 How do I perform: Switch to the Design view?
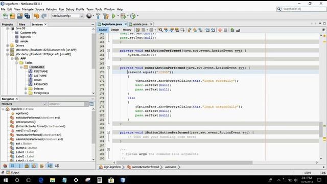(x=114, y=30)
